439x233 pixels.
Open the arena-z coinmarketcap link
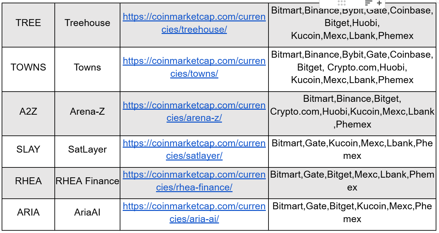click(x=194, y=111)
